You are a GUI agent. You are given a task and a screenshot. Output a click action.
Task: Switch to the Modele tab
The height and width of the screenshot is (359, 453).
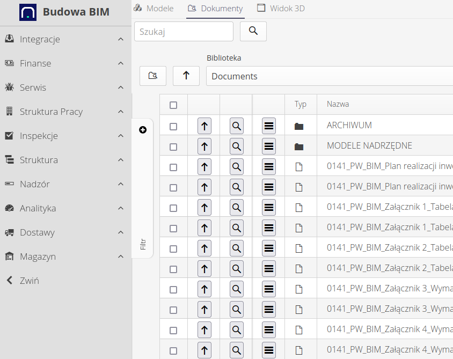(x=154, y=8)
